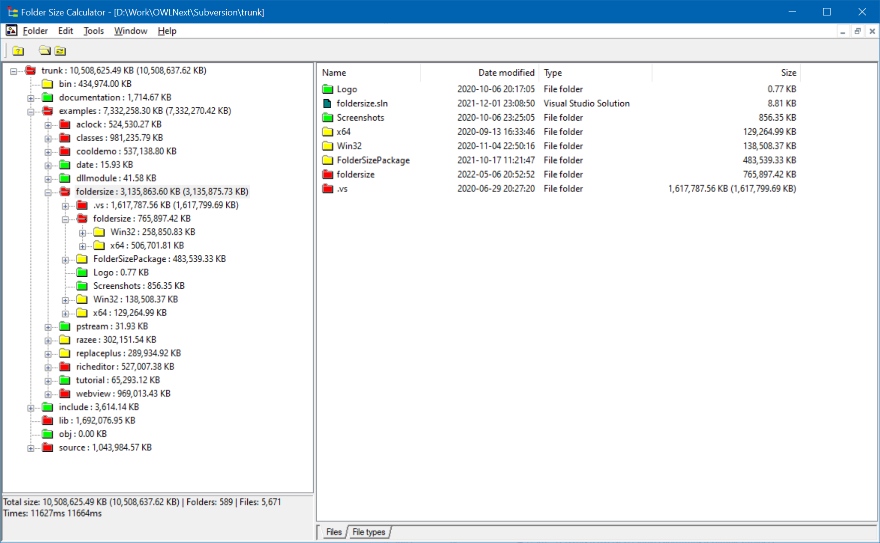Expand the FolderSizePackage tree node
Viewport: 880px width, 543px height.
click(x=65, y=260)
